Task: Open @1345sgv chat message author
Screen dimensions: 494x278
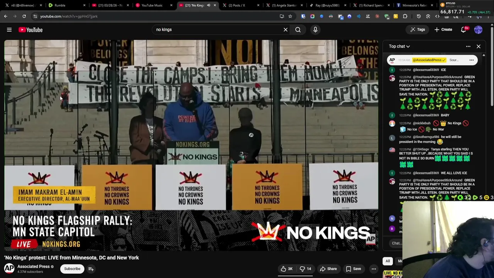Action: [x=421, y=149]
